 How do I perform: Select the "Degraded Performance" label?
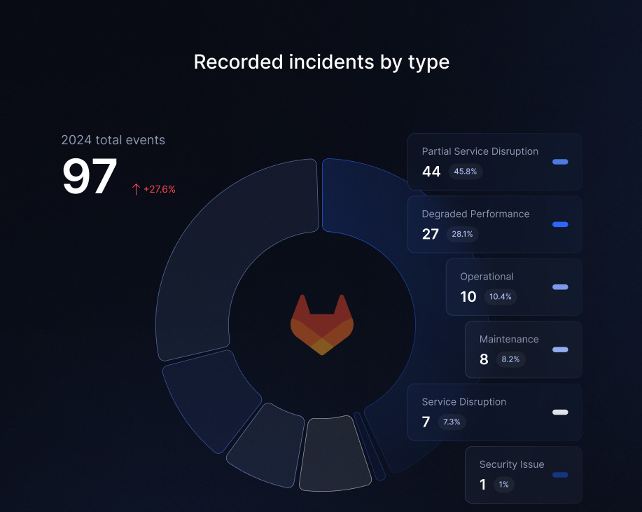coord(475,214)
